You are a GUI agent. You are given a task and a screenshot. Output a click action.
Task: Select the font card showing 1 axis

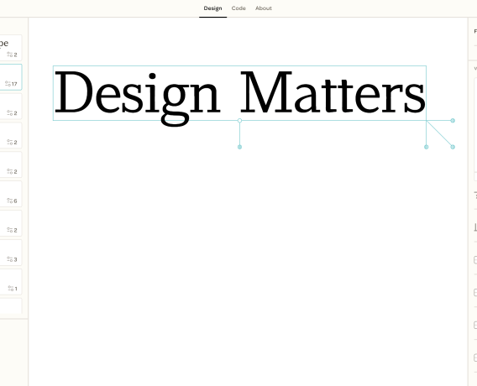coord(11,282)
